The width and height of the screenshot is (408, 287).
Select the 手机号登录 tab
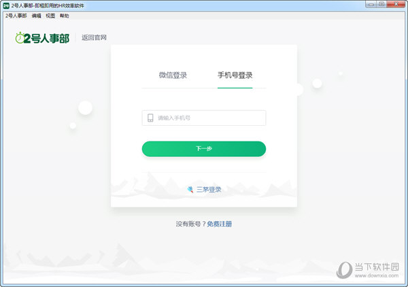[x=235, y=75]
